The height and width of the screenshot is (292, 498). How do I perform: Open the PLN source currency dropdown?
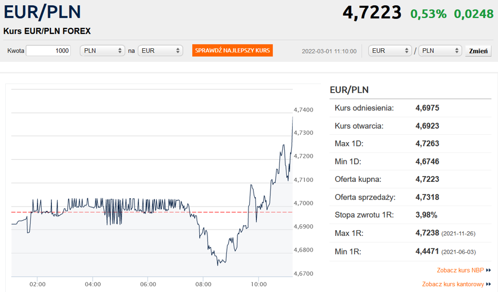[x=102, y=51]
